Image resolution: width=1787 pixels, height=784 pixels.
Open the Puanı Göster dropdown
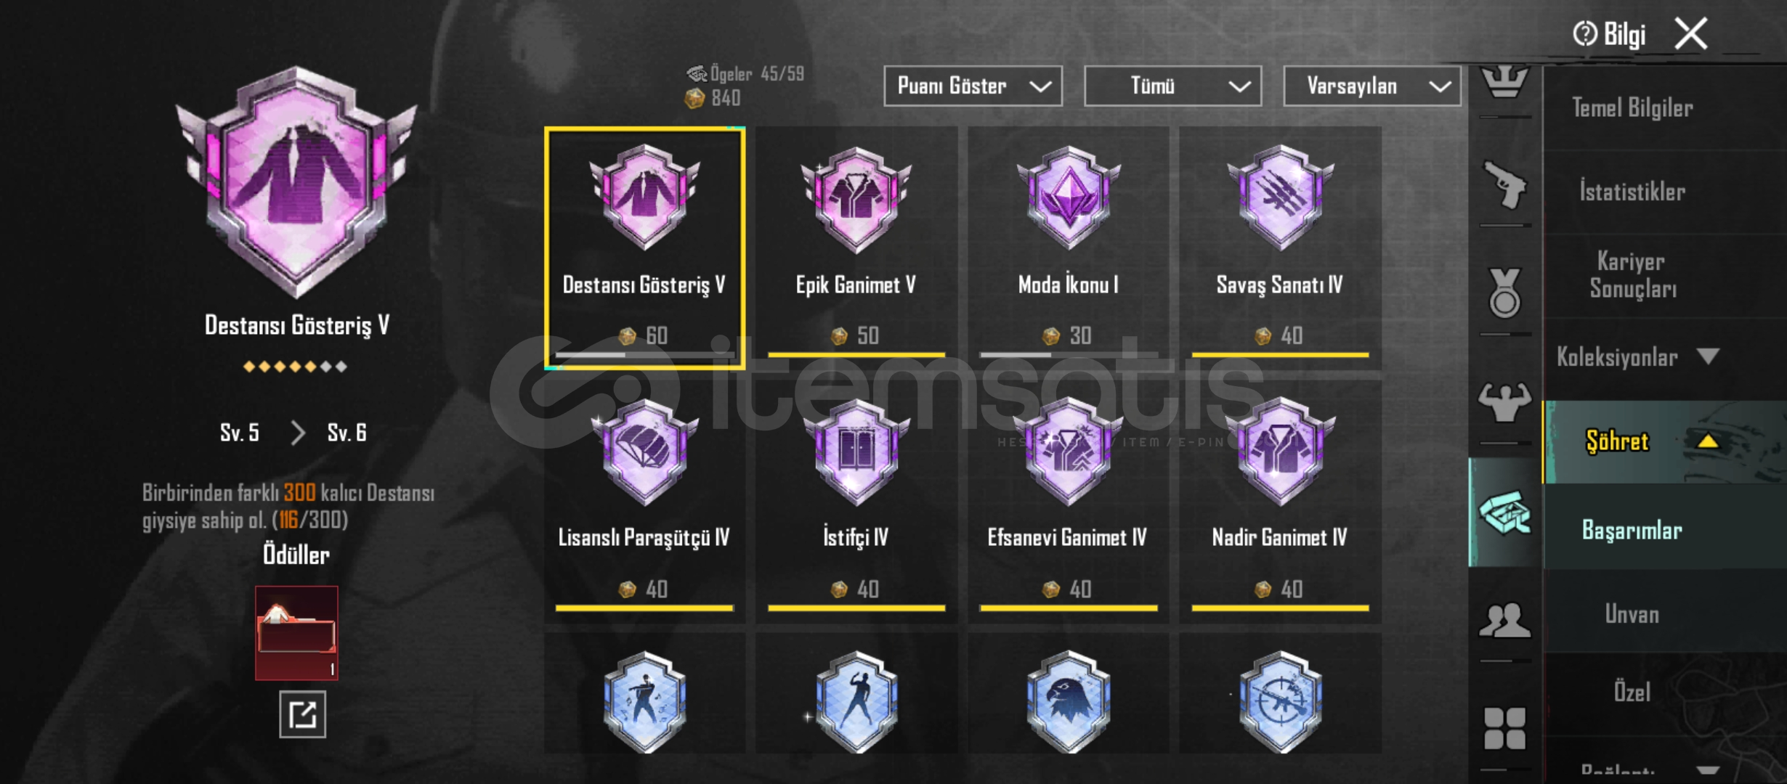(973, 86)
